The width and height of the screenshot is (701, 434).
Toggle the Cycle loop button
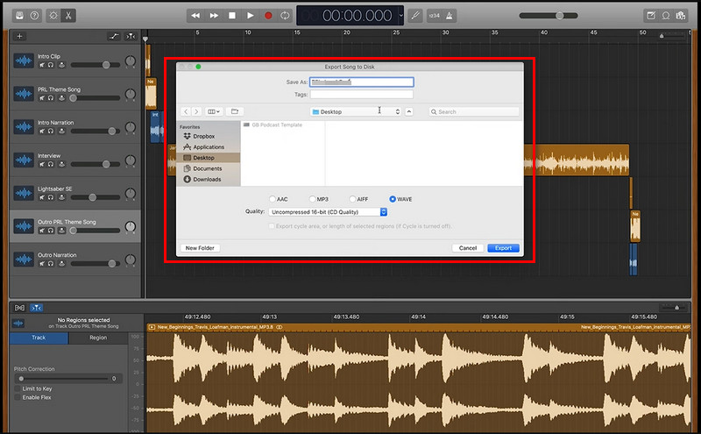[285, 16]
